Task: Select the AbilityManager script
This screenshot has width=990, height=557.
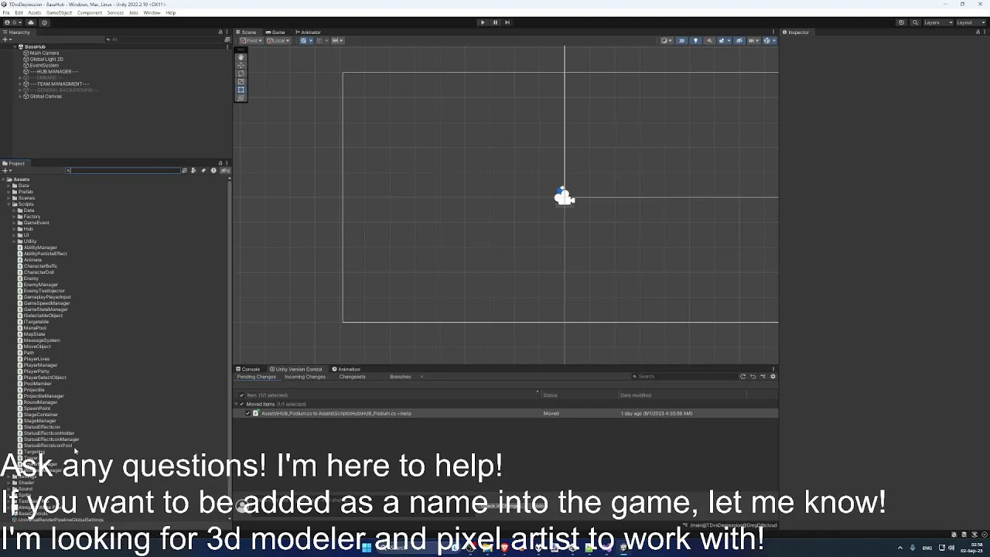Action: [39, 248]
